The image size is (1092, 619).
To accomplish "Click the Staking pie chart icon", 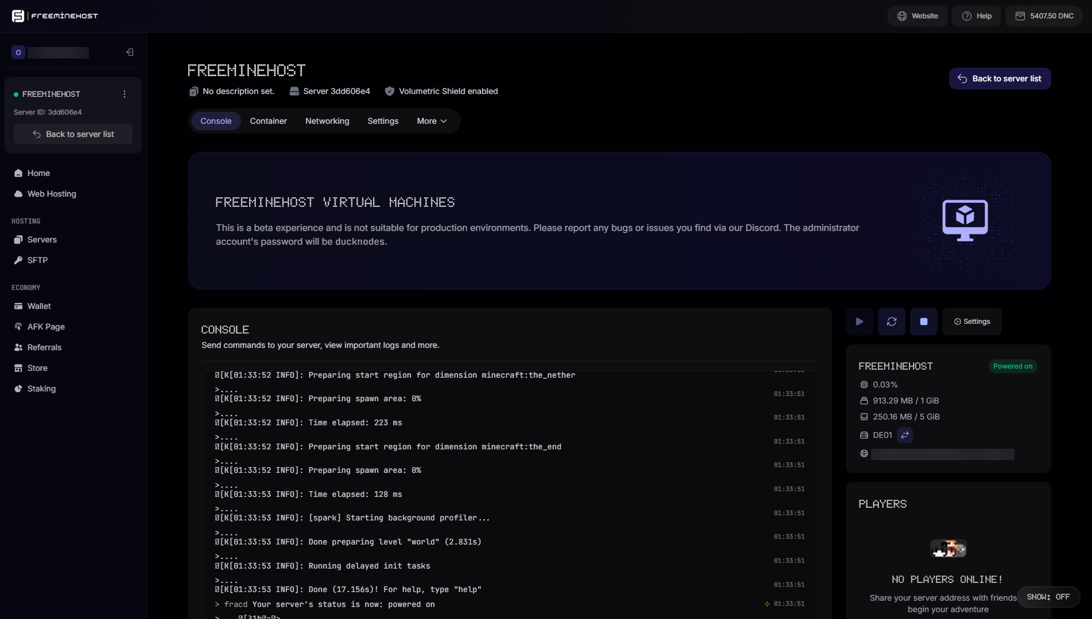I will pyautogui.click(x=18, y=389).
